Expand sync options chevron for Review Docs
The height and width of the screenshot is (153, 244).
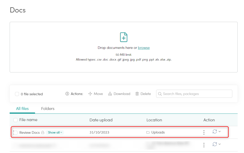tap(220, 131)
